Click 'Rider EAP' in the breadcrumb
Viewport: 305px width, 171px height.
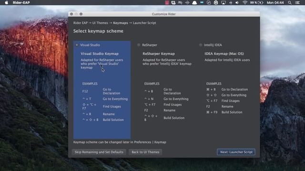point(81,23)
